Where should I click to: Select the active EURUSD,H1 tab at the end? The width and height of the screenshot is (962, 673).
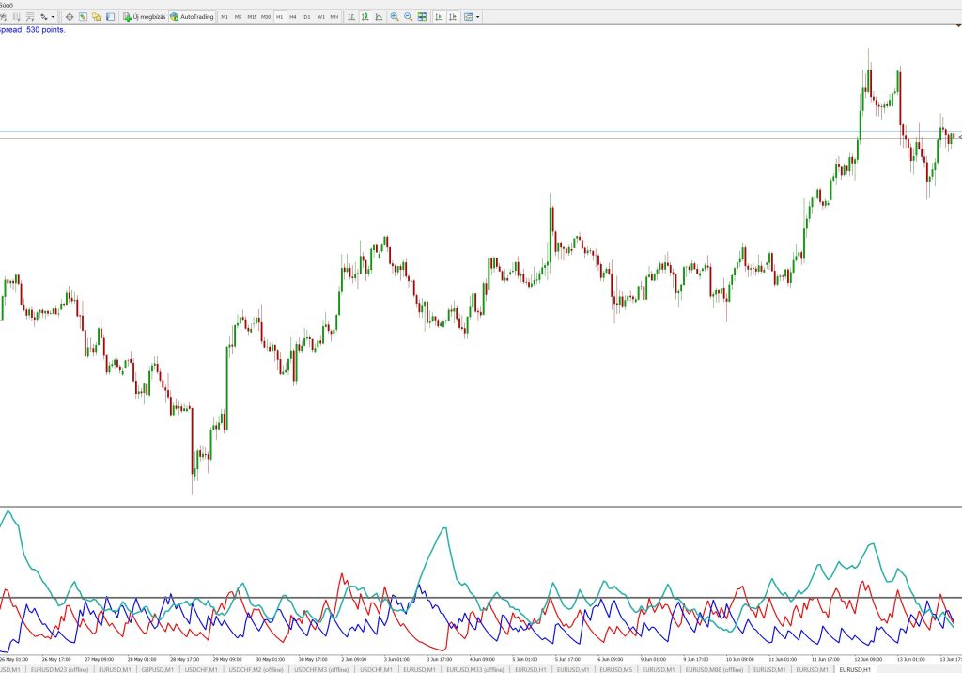point(855,669)
